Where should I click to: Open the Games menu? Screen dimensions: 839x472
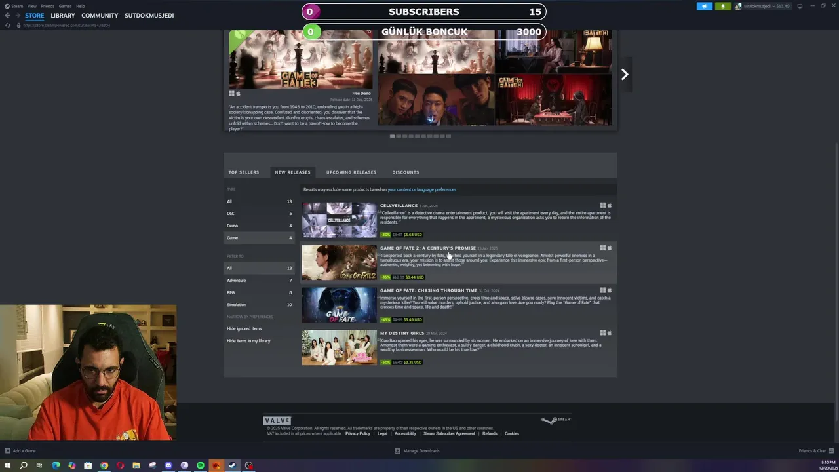point(65,6)
